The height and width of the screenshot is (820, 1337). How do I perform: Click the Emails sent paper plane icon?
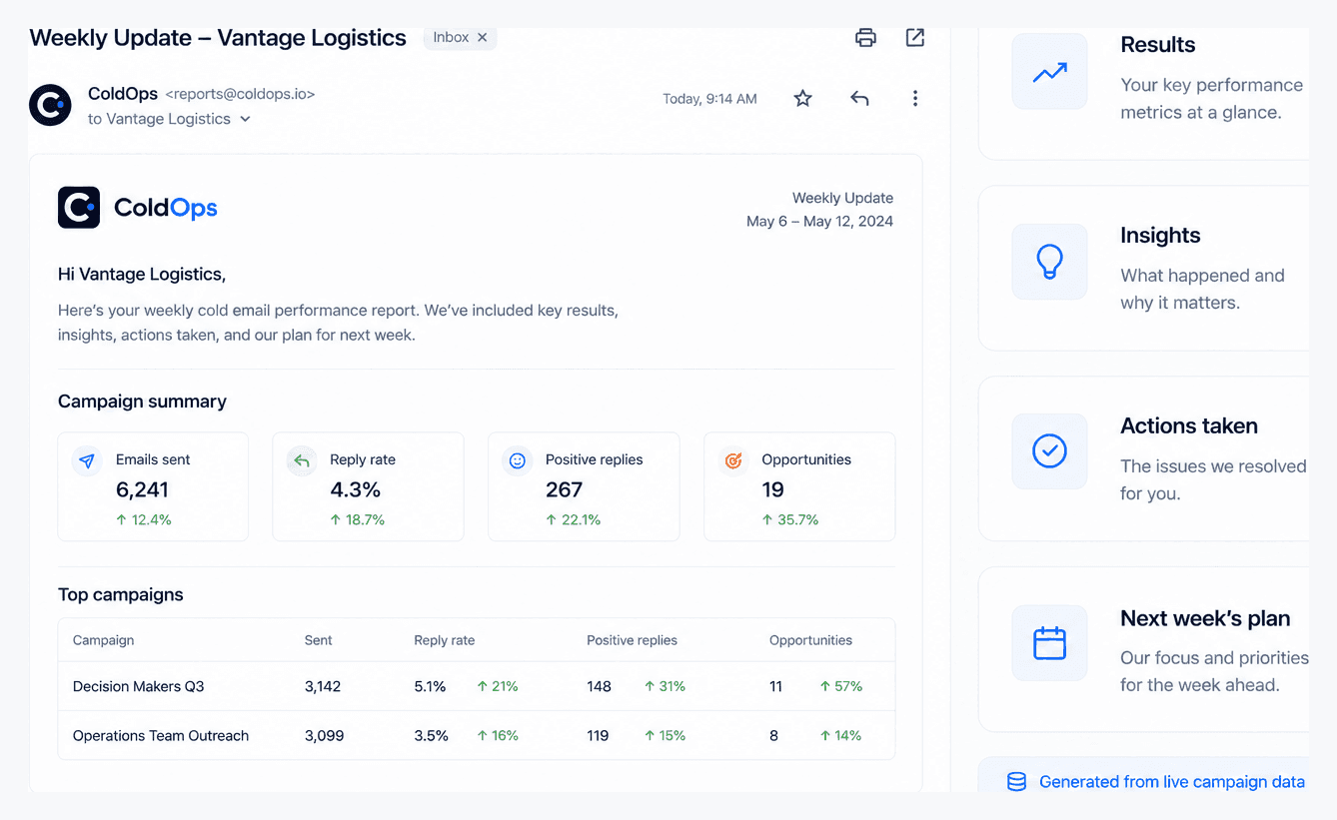pyautogui.click(x=87, y=460)
